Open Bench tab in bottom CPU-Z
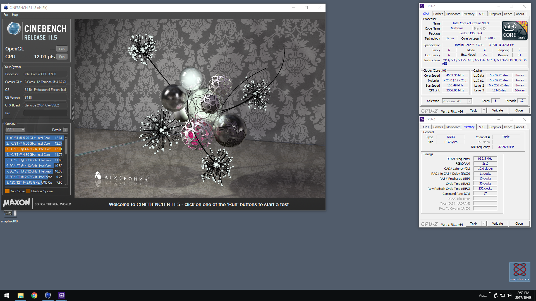The height and width of the screenshot is (301, 536). [x=508, y=127]
